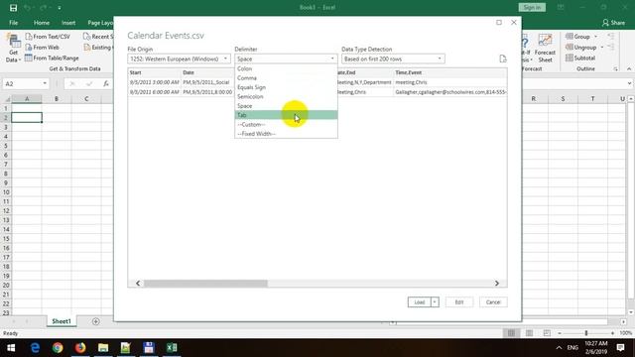Click zoom in plus button
Screen dimensions: 635x357
click(612, 333)
